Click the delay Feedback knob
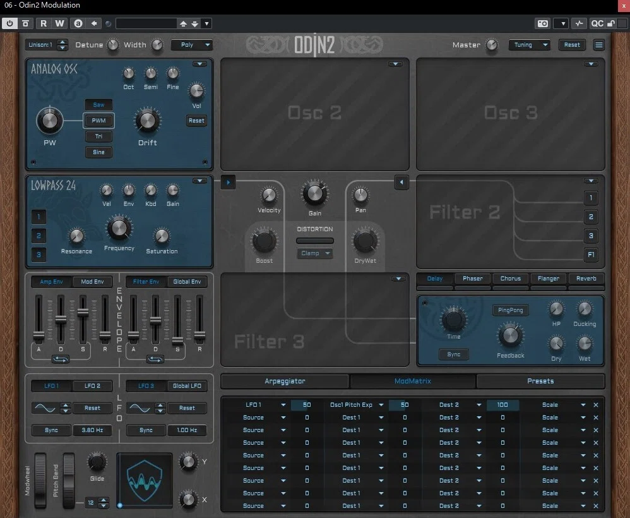 point(510,335)
